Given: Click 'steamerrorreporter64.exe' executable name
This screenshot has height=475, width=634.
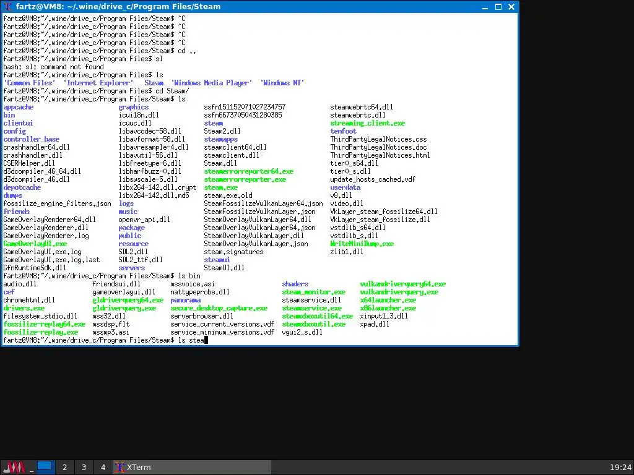Looking at the screenshot, I should click(249, 172).
